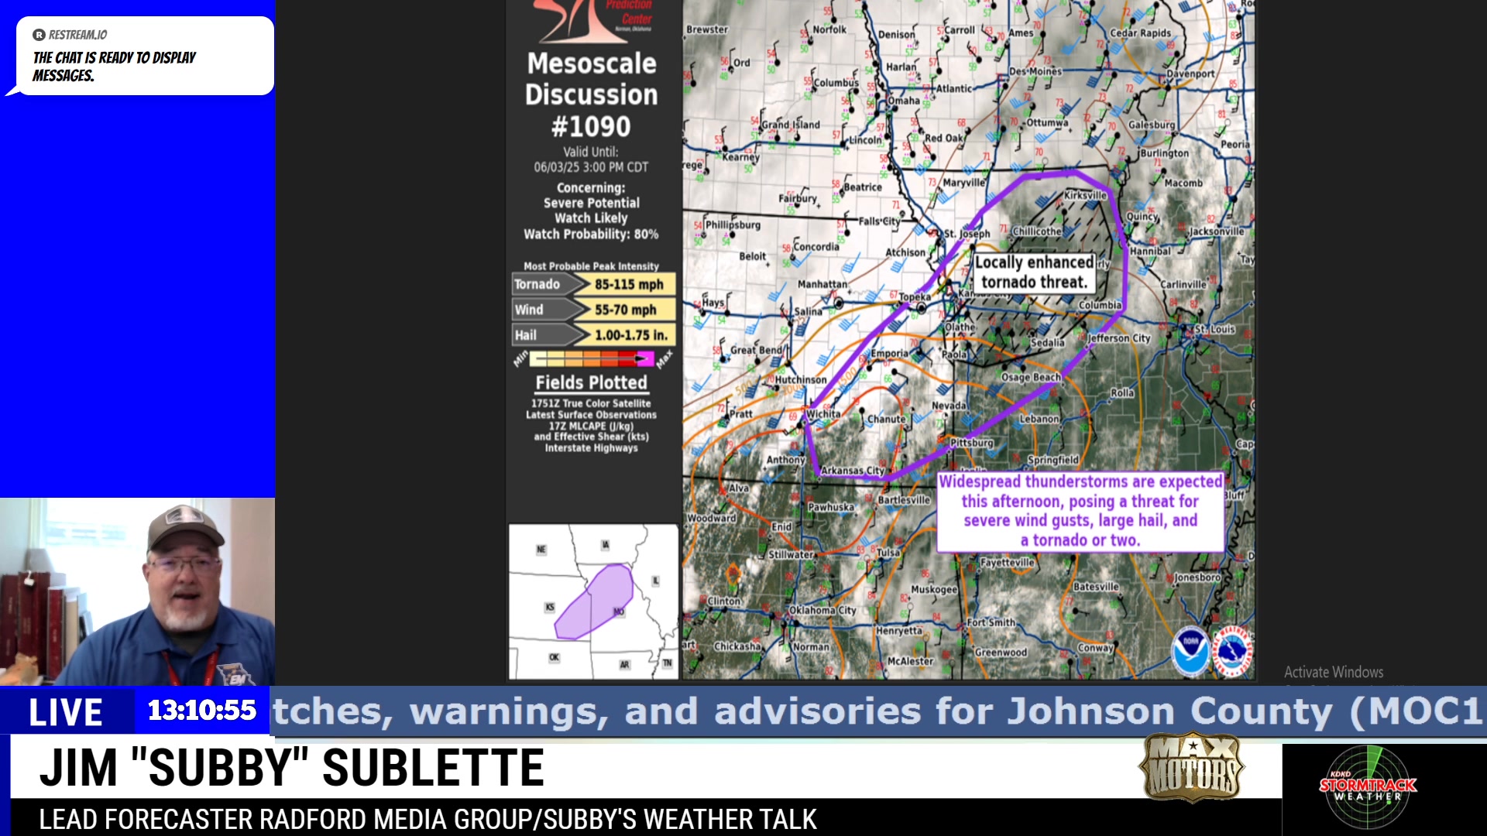The width and height of the screenshot is (1487, 836).
Task: Click '1751Z True Color Satellite' field entry
Action: (x=592, y=403)
